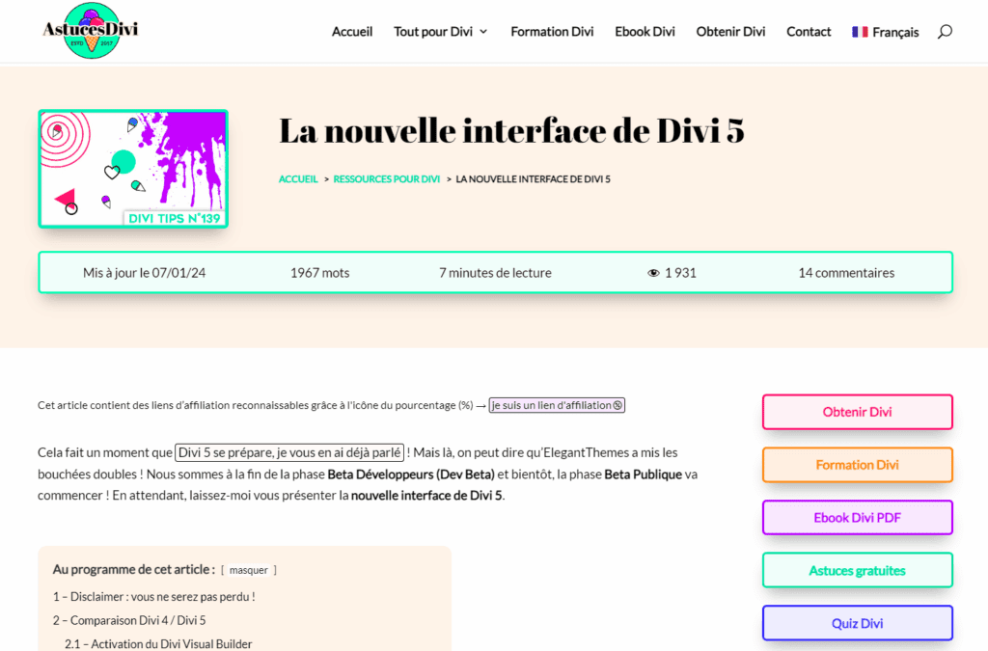Click the French flag icon

[860, 32]
